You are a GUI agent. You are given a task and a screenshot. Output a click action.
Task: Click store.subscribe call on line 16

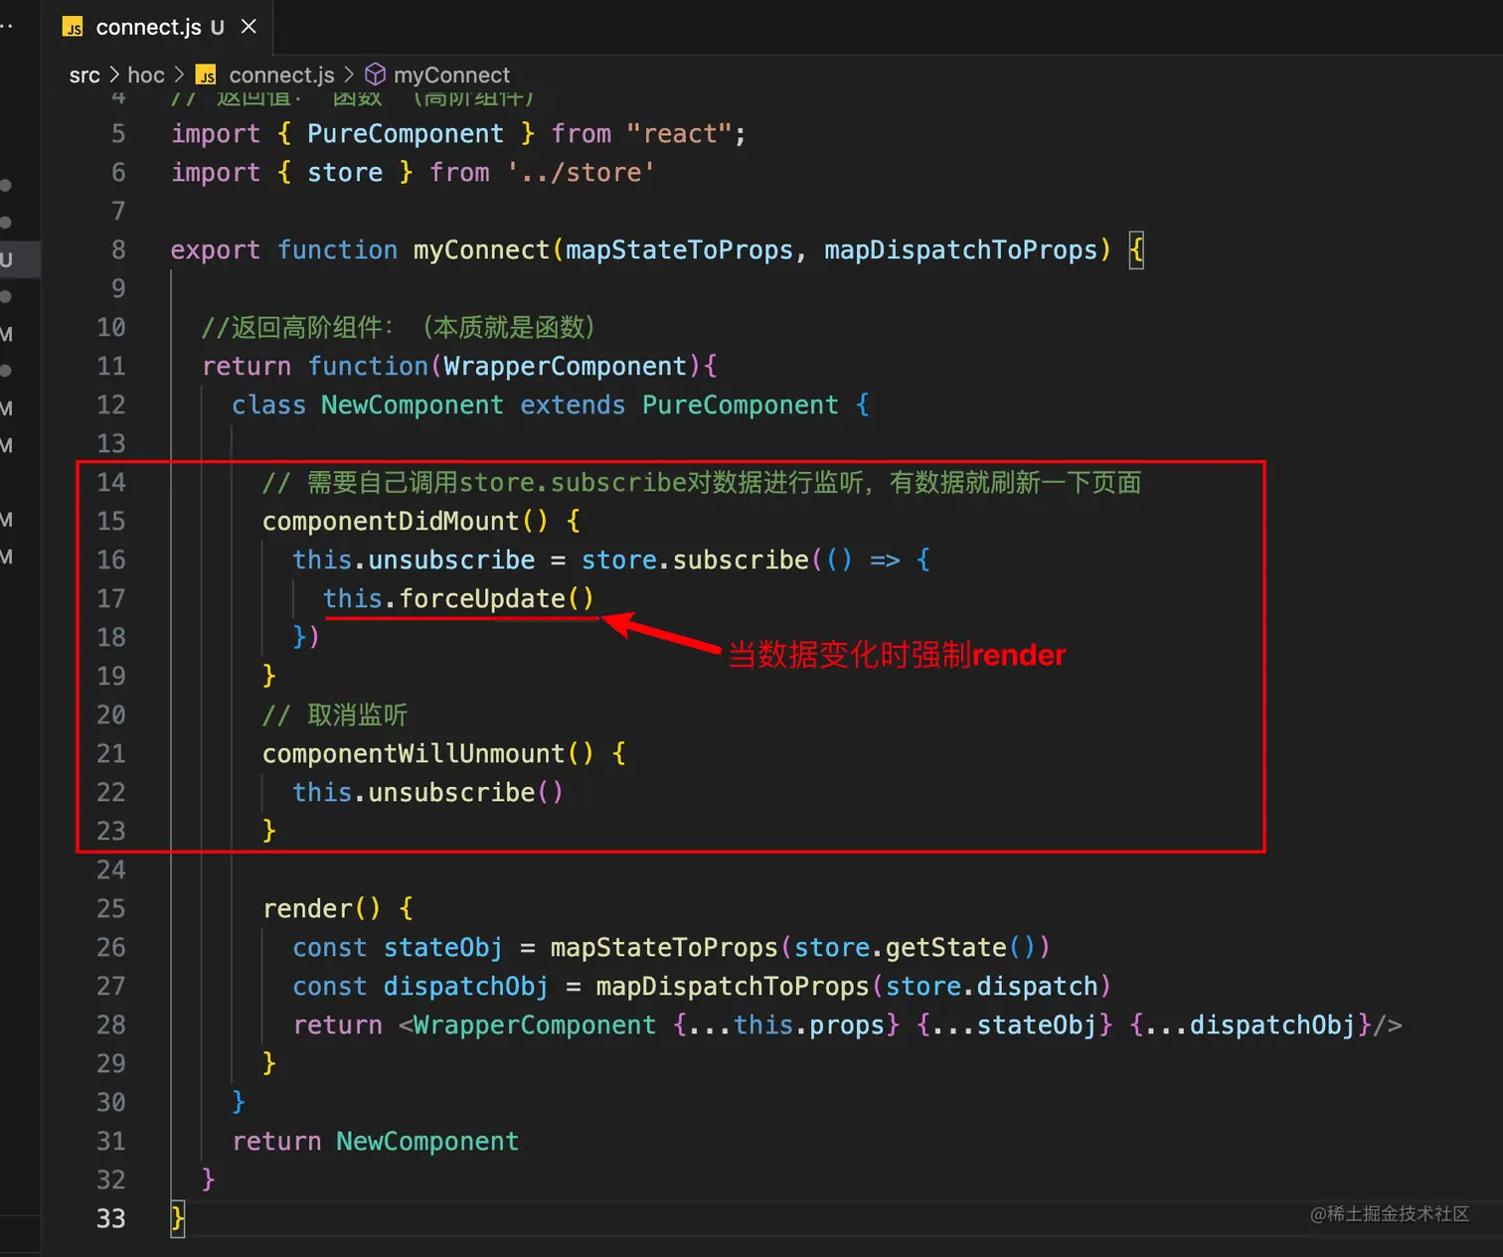click(x=695, y=559)
